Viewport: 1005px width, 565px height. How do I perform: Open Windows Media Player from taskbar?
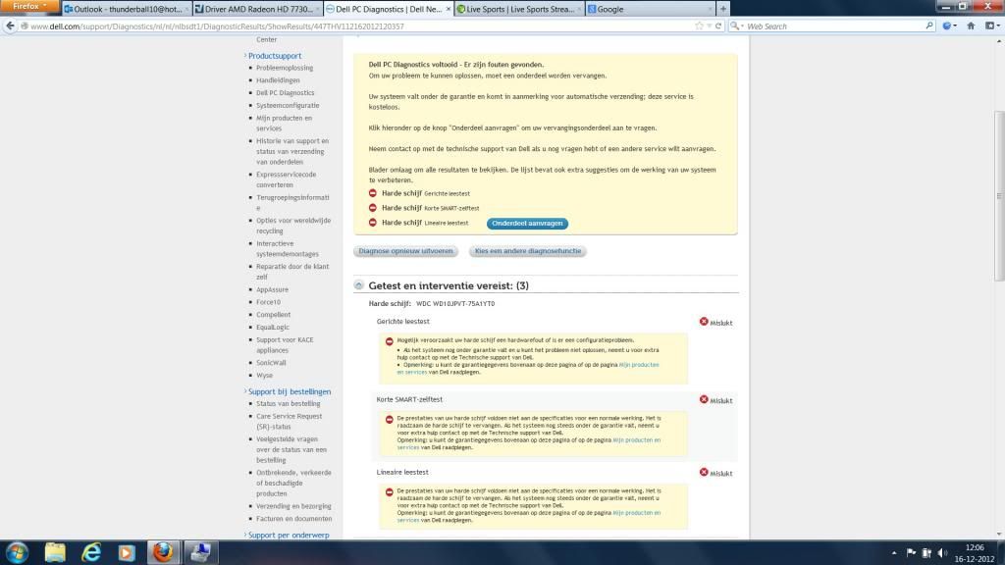(127, 551)
